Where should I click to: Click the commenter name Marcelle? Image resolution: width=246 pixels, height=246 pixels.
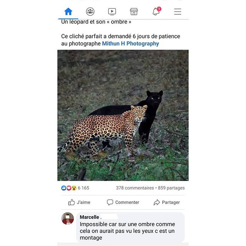88,217
